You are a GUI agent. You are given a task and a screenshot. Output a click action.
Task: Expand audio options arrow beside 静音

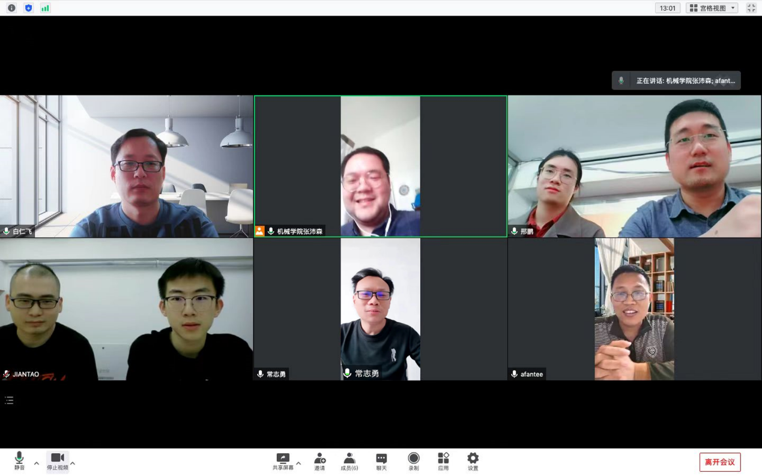[x=37, y=463]
